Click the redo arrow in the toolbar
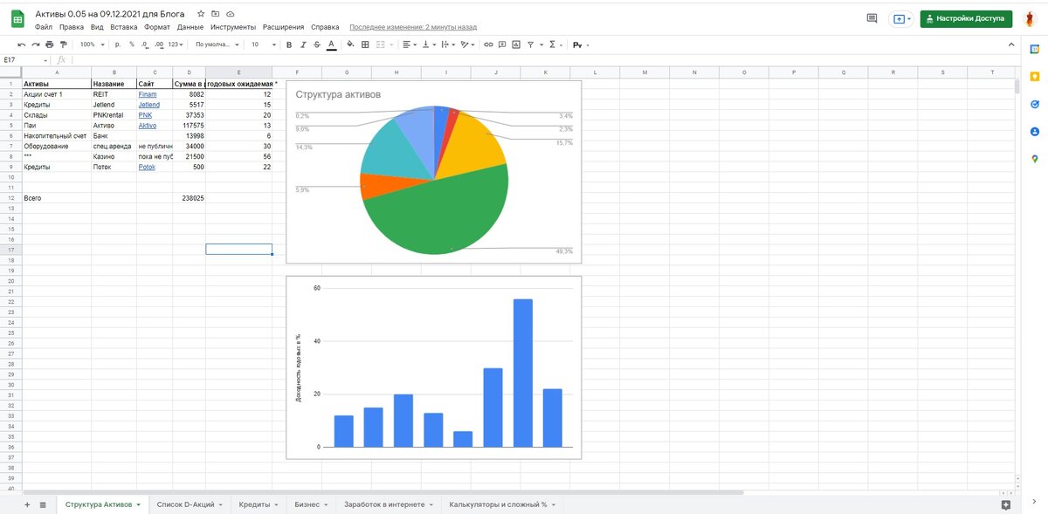Viewport: 1048px width, 514px height. tap(36, 45)
